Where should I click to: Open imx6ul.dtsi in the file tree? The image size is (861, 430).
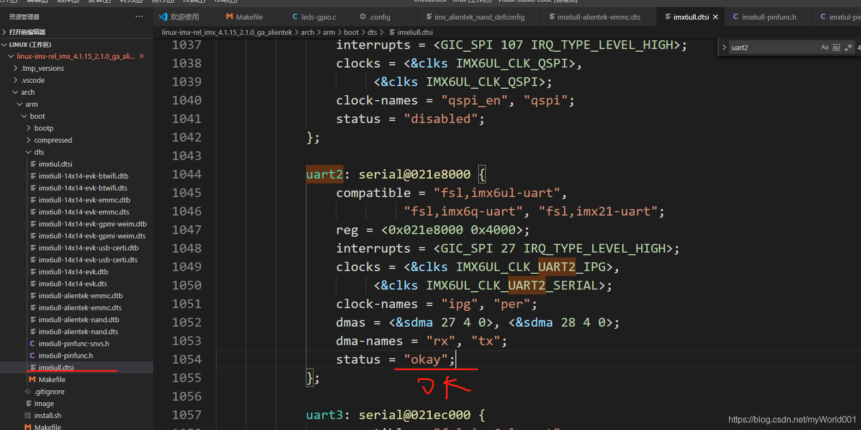pyautogui.click(x=55, y=164)
